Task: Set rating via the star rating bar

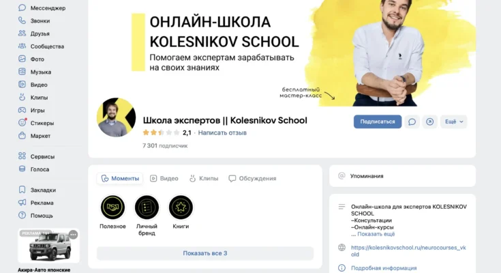Action: tap(161, 132)
